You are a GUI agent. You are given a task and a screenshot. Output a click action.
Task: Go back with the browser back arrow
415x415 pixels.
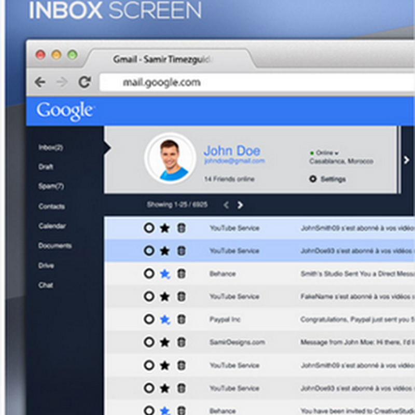pos(40,82)
